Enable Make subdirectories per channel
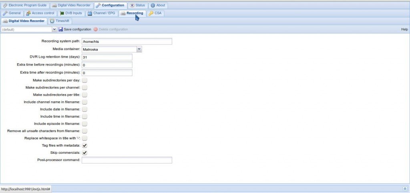The width and height of the screenshot is (410, 193). pos(84,87)
